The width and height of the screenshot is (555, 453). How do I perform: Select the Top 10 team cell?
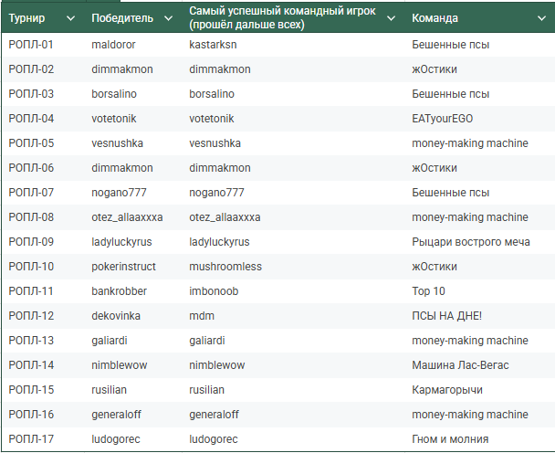click(429, 291)
